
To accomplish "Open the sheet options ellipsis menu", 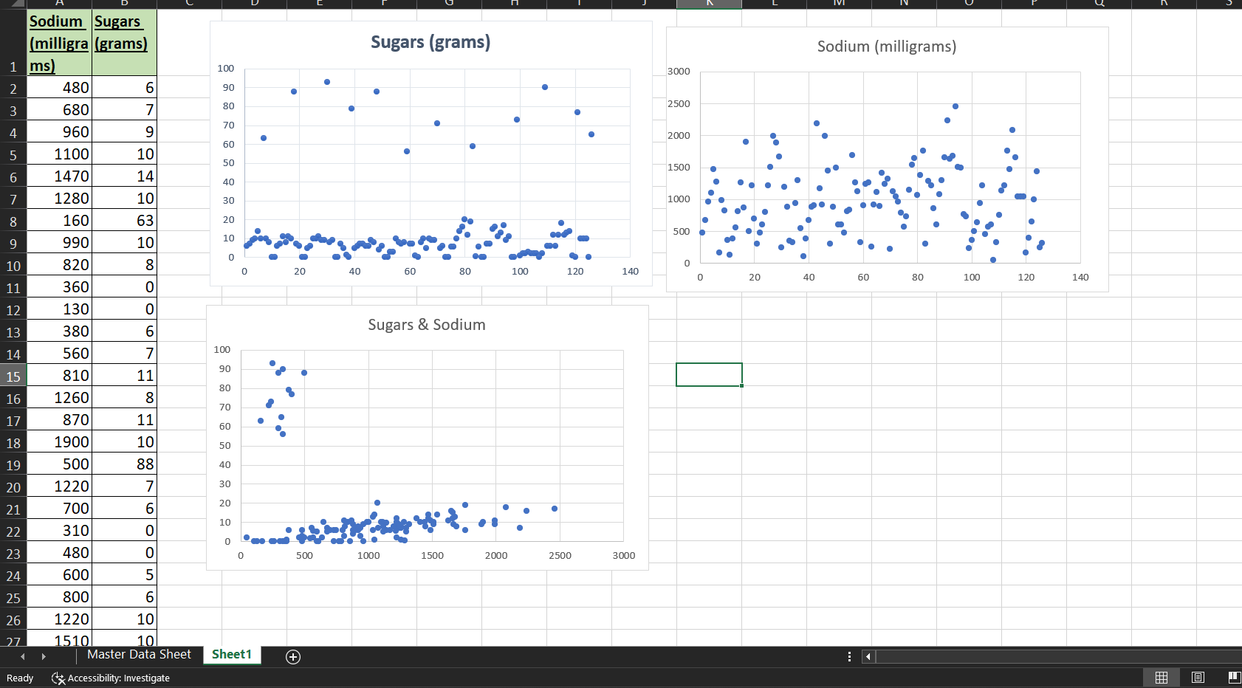I will click(x=849, y=656).
